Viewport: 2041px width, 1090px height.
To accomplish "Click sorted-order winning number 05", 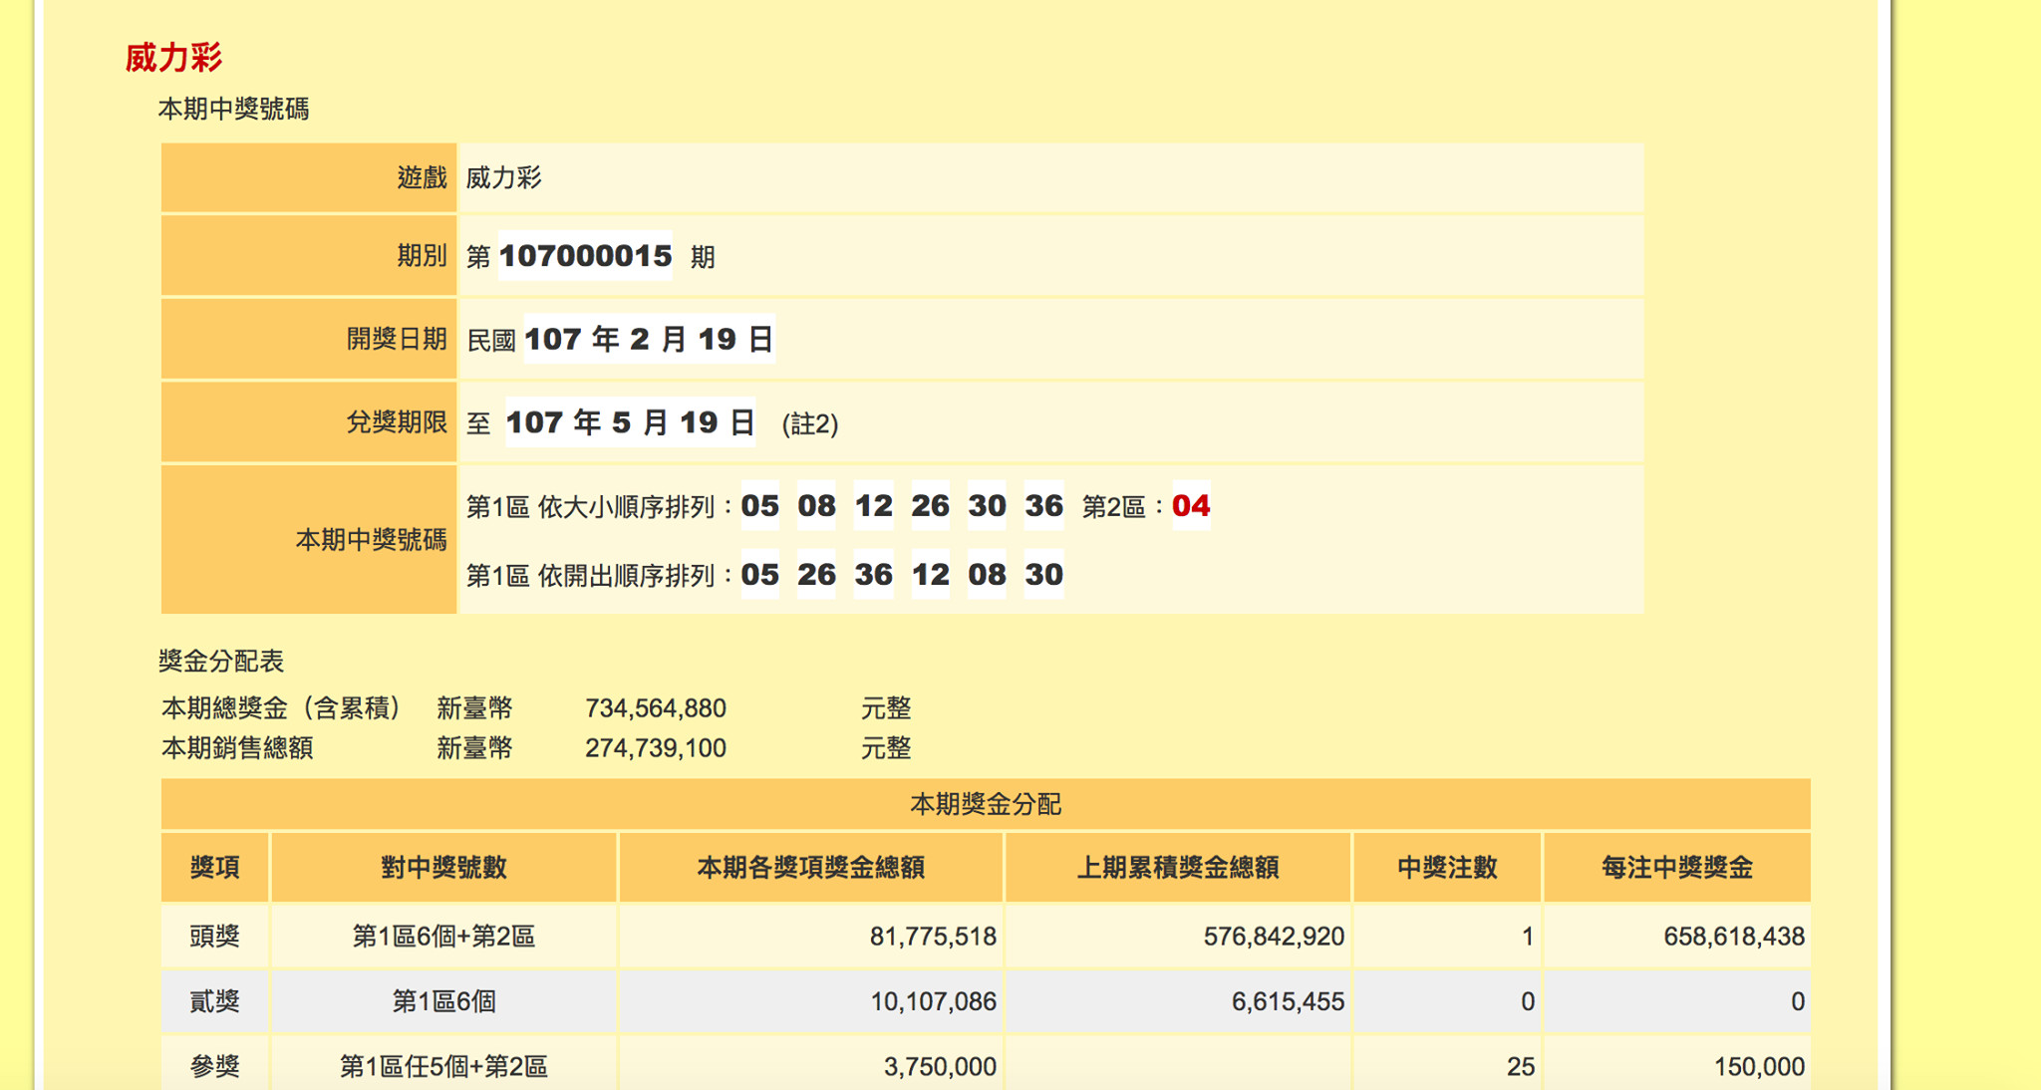I will pyautogui.click(x=760, y=506).
